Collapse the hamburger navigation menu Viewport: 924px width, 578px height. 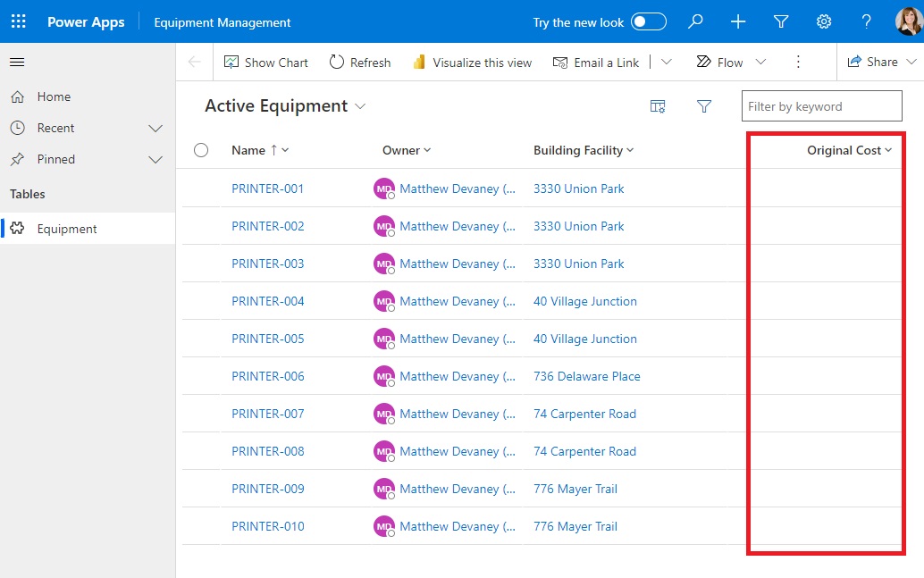(17, 62)
